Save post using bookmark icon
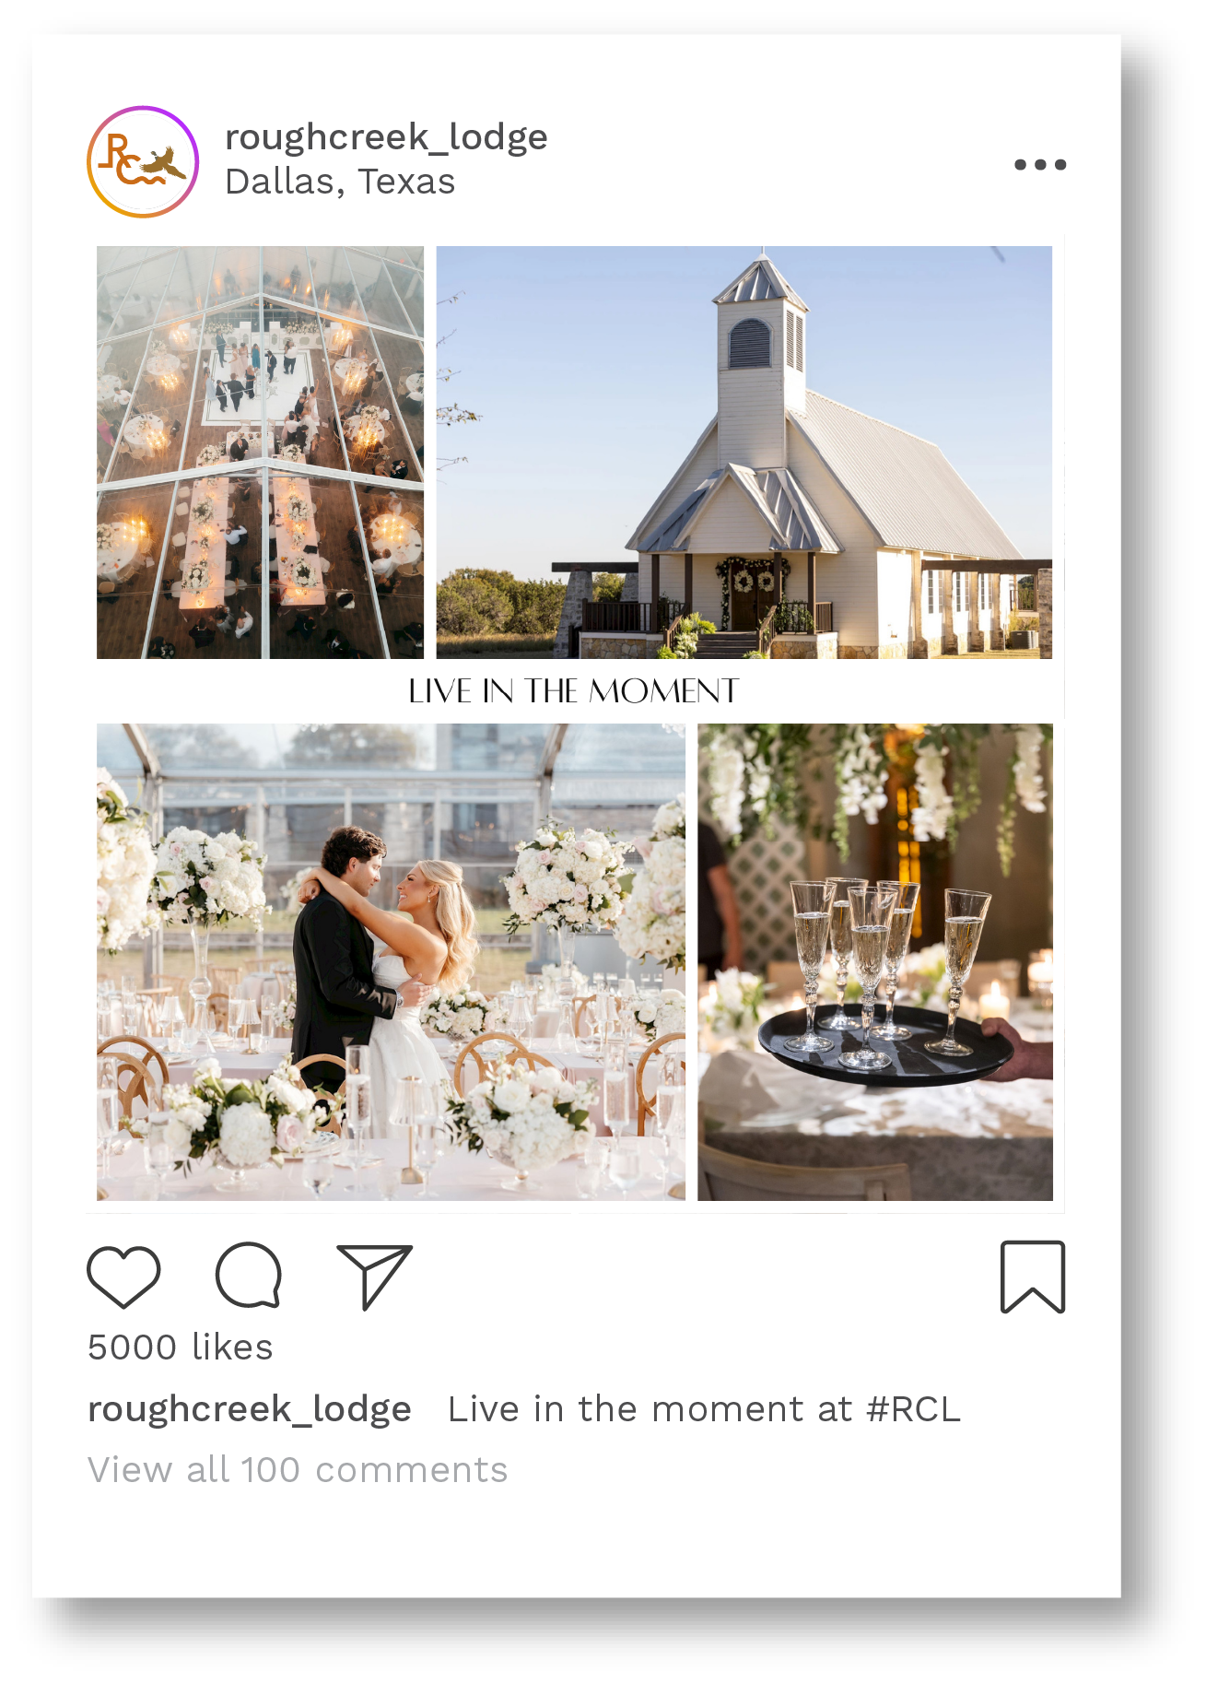The height and width of the screenshot is (1683, 1206). pyautogui.click(x=1033, y=1277)
